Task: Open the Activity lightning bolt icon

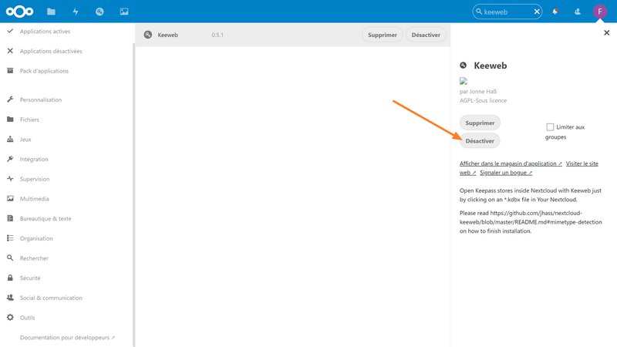Action: click(76, 12)
